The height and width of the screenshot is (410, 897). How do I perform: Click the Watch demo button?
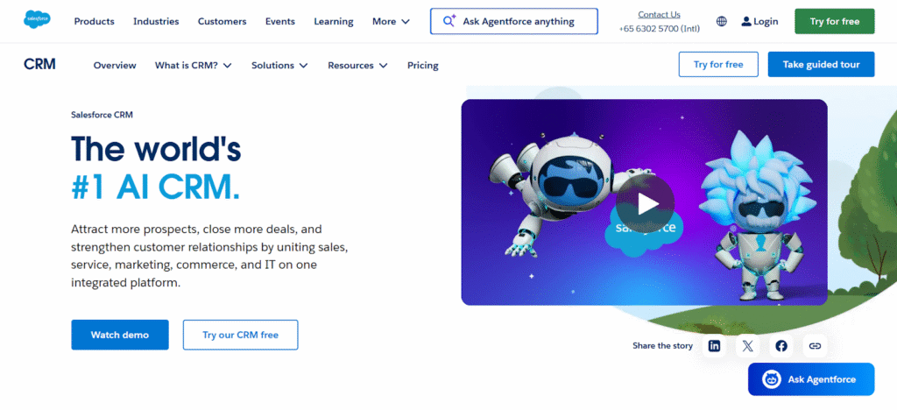(119, 335)
